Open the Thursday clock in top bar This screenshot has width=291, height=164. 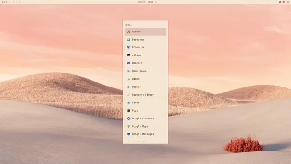[145, 2]
